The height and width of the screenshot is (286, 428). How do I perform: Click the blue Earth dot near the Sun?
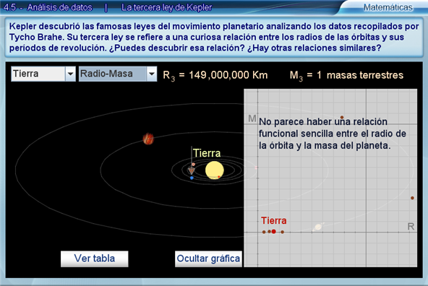[192, 178]
